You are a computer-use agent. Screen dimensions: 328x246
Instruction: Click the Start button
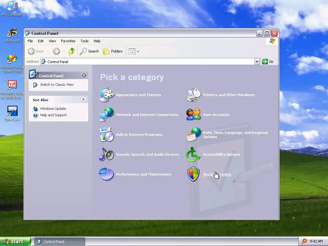coord(15,241)
